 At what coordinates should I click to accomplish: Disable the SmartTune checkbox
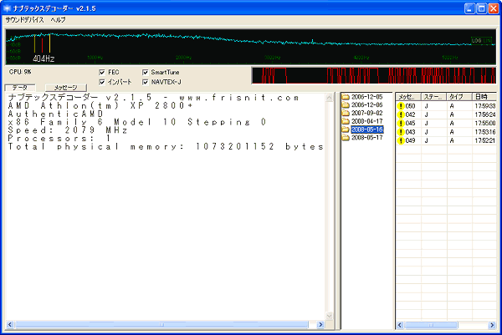click(x=146, y=72)
